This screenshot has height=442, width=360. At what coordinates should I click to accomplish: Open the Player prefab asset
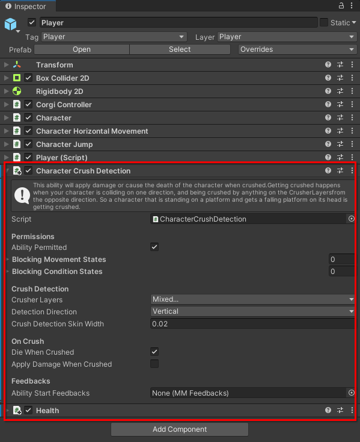point(82,49)
